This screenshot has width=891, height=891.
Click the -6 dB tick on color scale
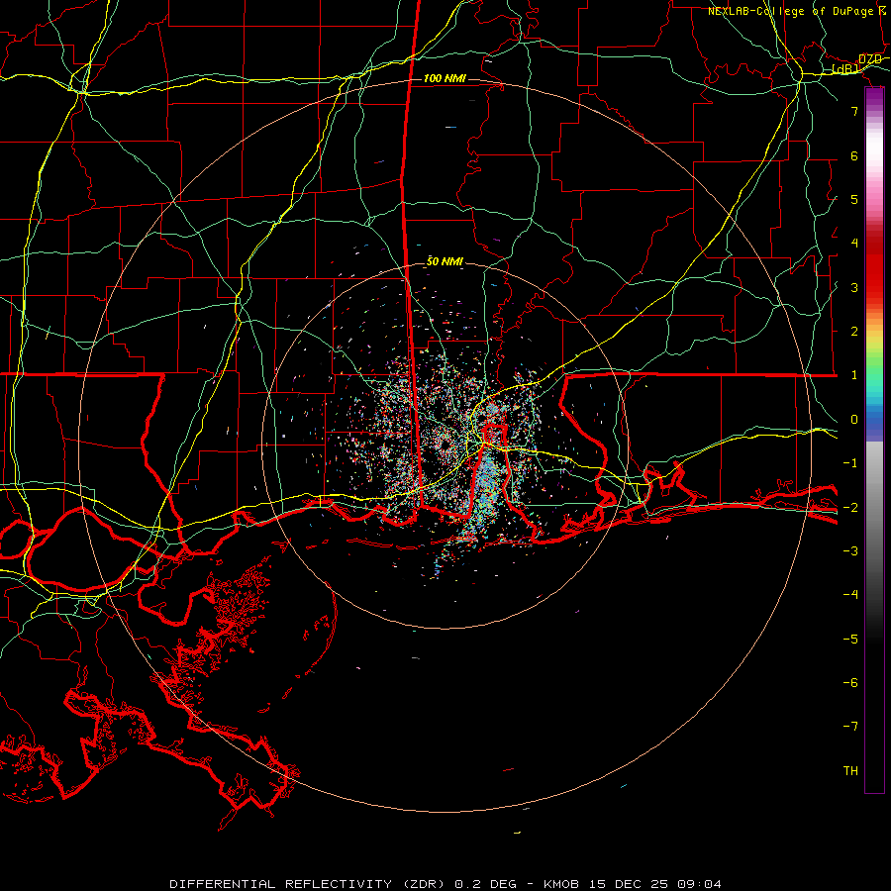pyautogui.click(x=850, y=682)
